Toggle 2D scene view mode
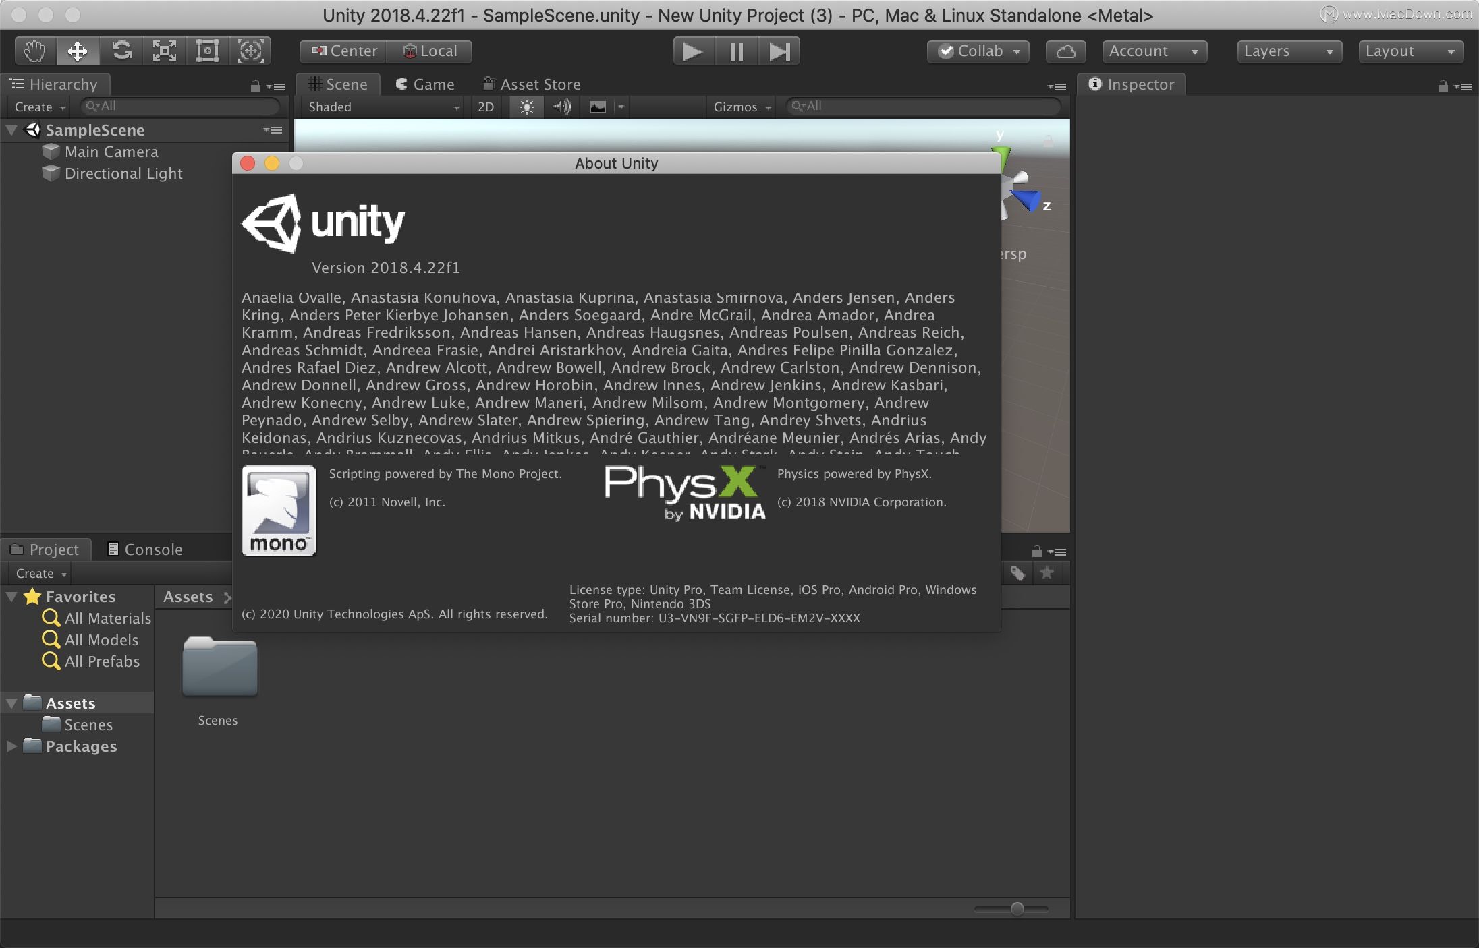The image size is (1479, 948). pyautogui.click(x=486, y=107)
